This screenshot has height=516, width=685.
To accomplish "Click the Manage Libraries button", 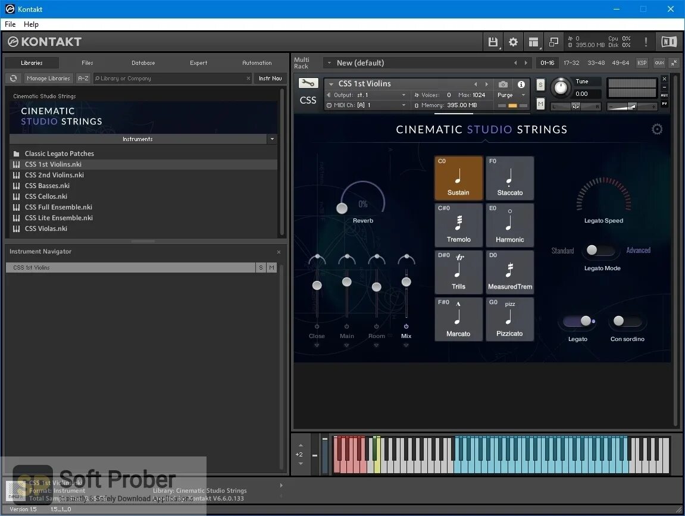I will (x=48, y=78).
